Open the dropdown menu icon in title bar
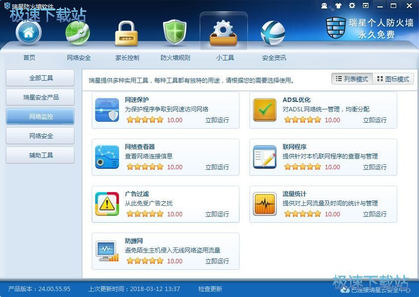The image size is (419, 297). click(366, 5)
